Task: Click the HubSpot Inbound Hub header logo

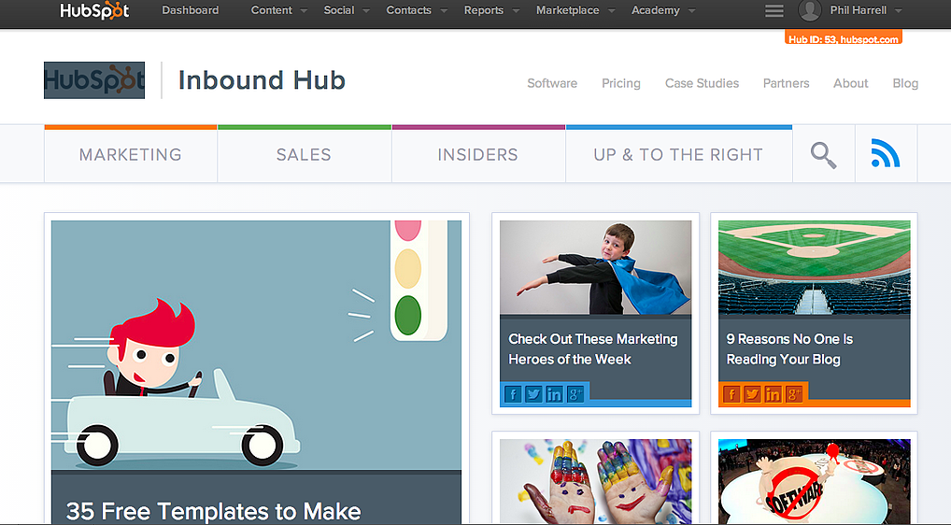Action: 94,80
